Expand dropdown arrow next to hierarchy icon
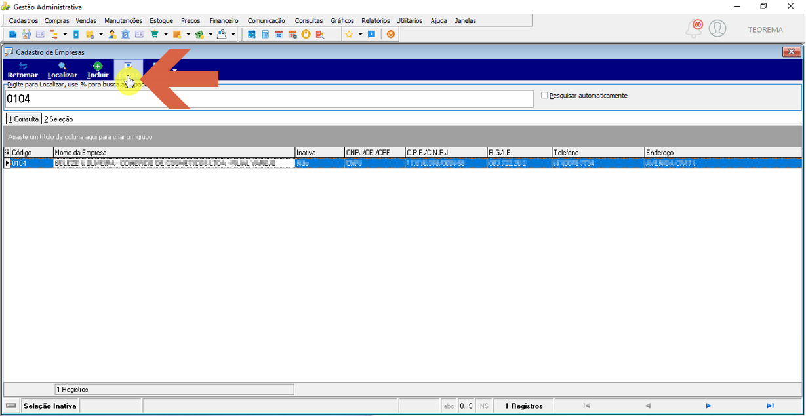The width and height of the screenshot is (806, 416). pyautogui.click(x=64, y=34)
